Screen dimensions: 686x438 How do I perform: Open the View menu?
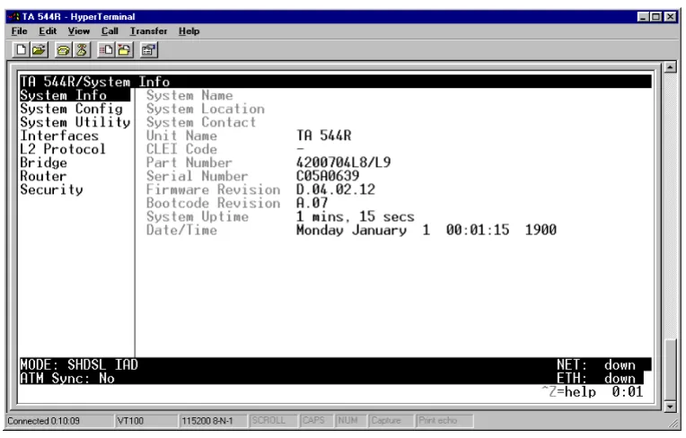pos(79,31)
